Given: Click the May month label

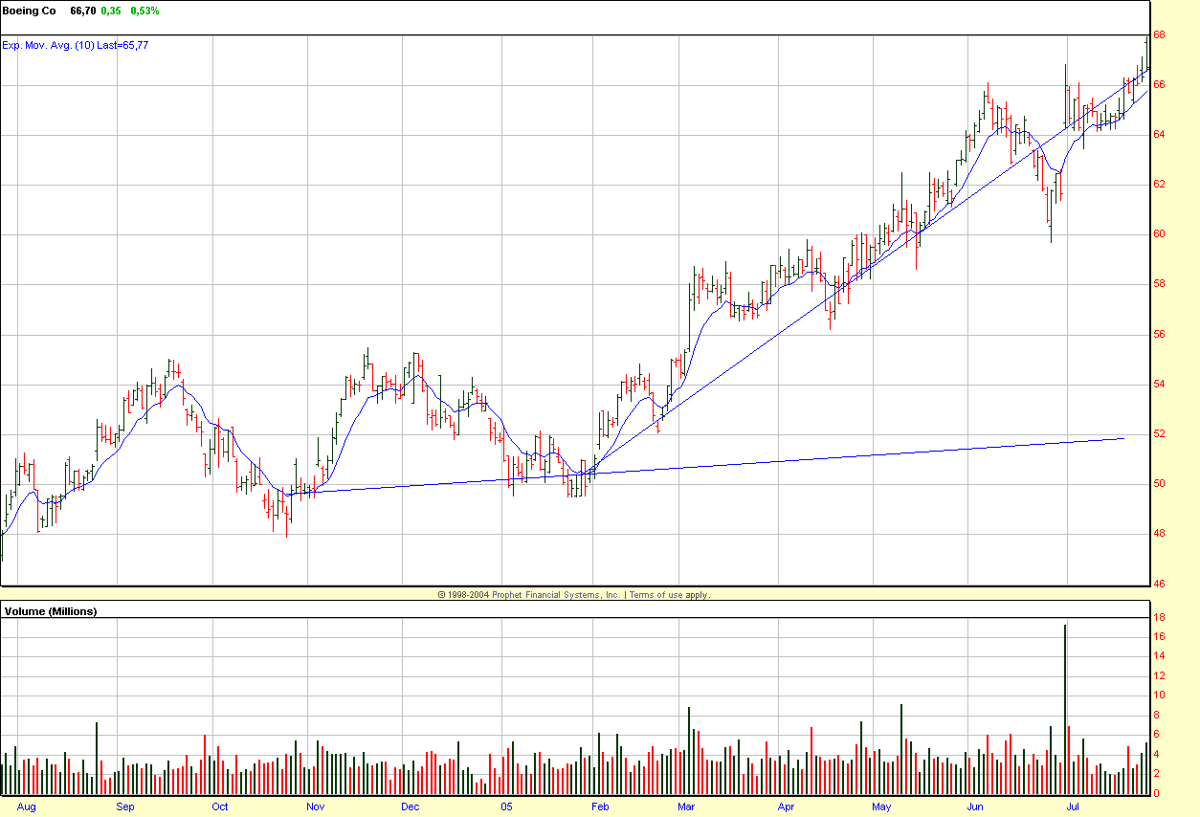Looking at the screenshot, I should (x=881, y=806).
